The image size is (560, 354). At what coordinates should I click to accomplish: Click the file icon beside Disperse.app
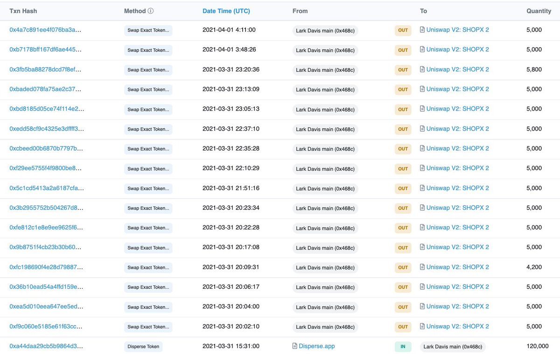point(295,346)
